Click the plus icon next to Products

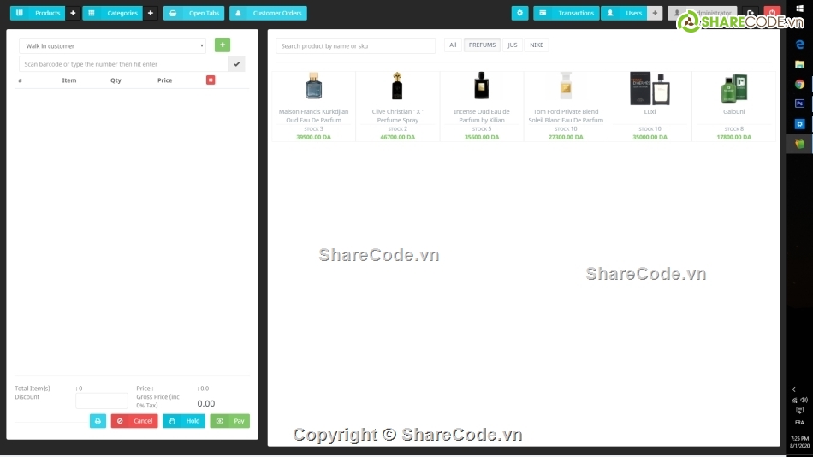point(73,14)
